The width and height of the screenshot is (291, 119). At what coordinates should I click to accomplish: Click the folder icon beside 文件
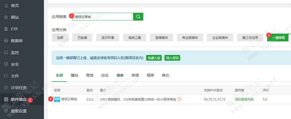6,76
